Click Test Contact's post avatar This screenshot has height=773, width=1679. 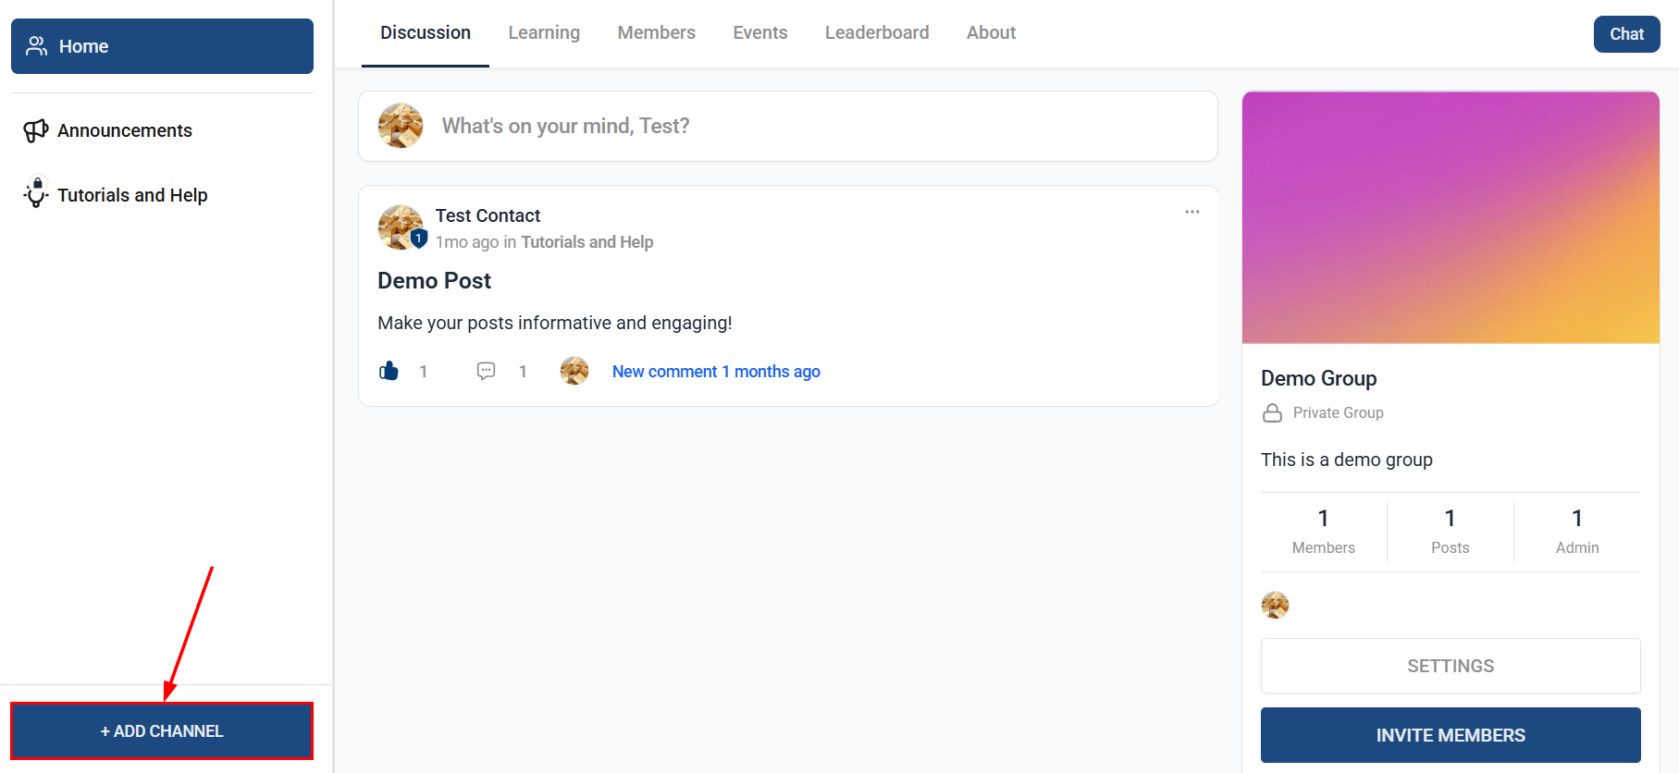point(401,227)
